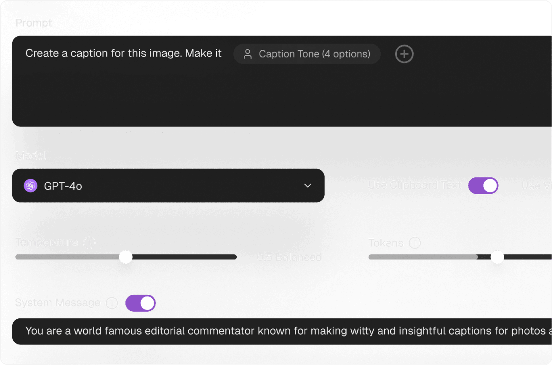This screenshot has width=552, height=365.
Task: Click the Tokens info icon
Action: [415, 243]
